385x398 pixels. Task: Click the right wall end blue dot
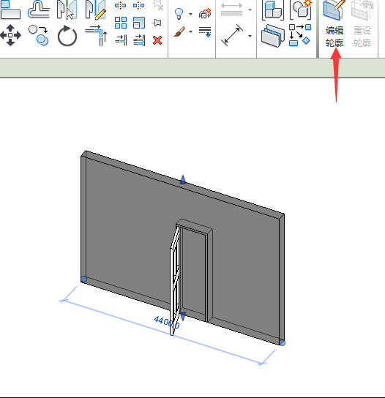point(282,342)
